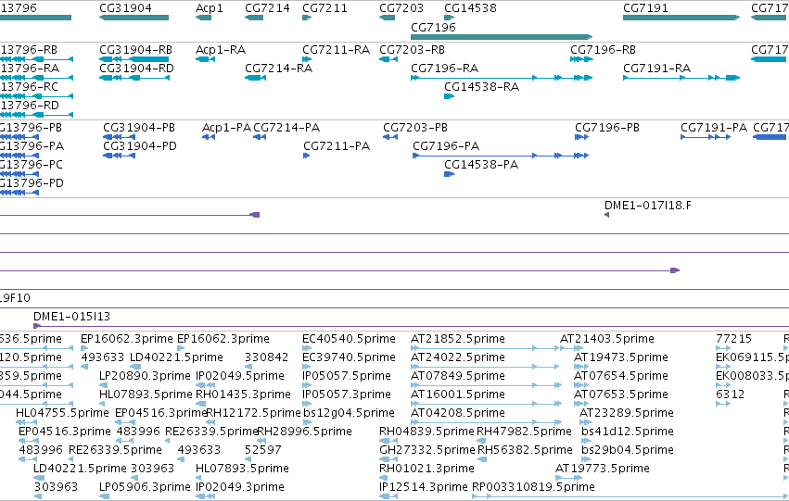789x501 pixels.
Task: Select the CG7196-RB transcript label
Action: click(x=603, y=50)
